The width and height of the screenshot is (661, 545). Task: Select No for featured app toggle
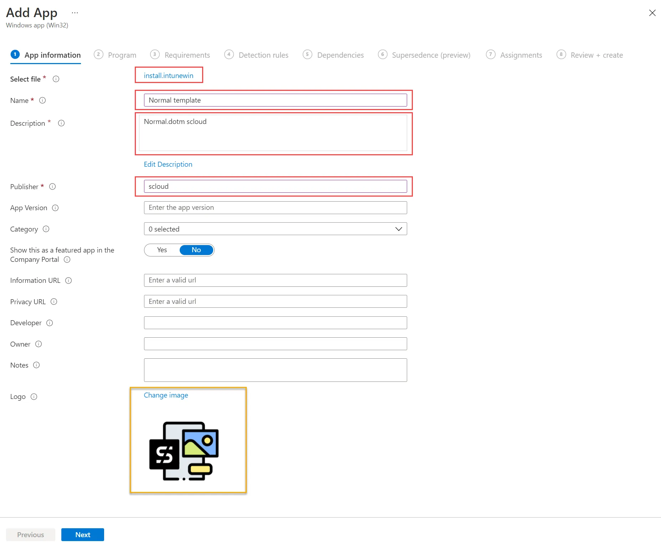click(x=196, y=250)
